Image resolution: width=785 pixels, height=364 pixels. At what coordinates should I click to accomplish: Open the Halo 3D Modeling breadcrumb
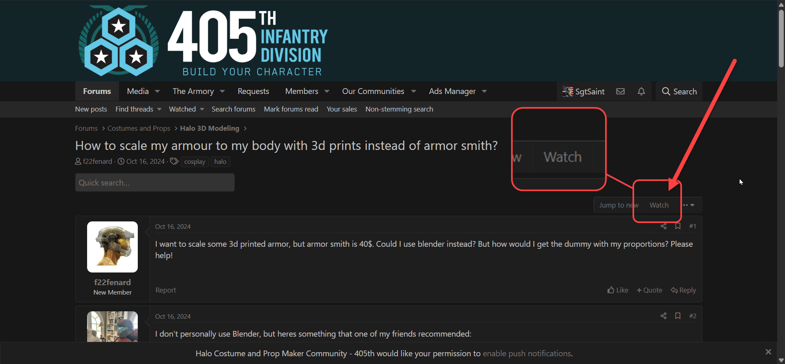pyautogui.click(x=210, y=128)
